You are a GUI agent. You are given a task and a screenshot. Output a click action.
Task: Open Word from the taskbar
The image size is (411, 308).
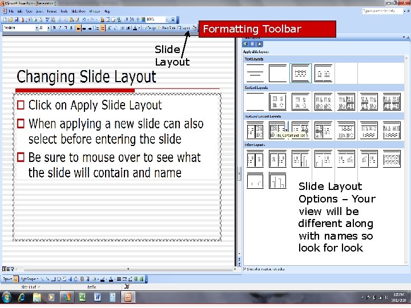point(98,298)
